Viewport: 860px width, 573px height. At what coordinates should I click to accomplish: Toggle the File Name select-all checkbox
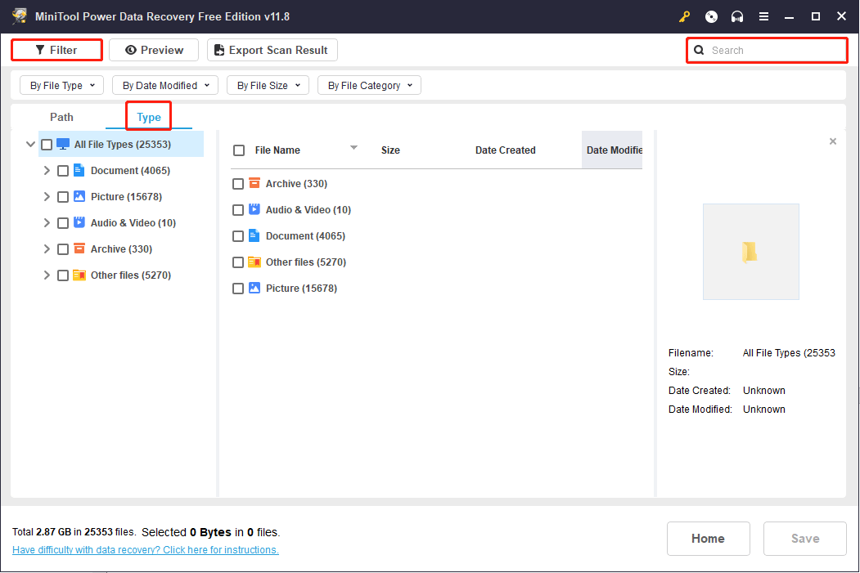(x=239, y=150)
